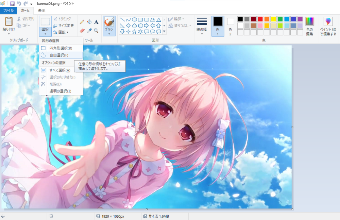Select the Magnifier tool
The height and width of the screenshot is (220, 340).
tap(96, 31)
